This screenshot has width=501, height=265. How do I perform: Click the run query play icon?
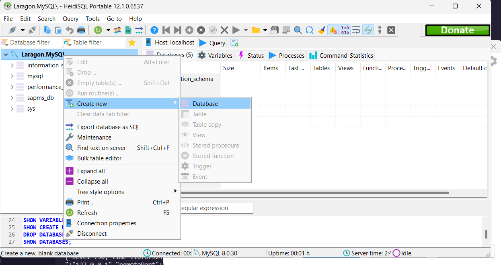236,30
